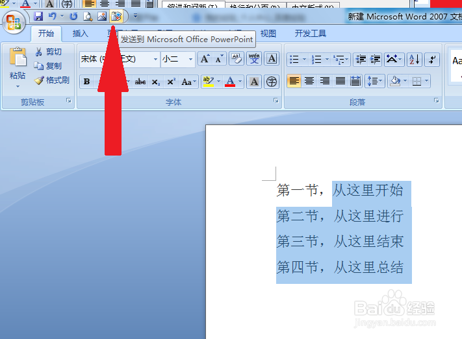Screen dimensions: 462x339
Task: Paste using the 粘贴 button
Action: [18, 63]
